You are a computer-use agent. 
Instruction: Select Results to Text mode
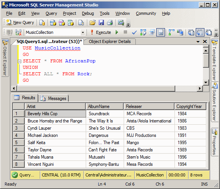pyautogui.click(x=191, y=32)
